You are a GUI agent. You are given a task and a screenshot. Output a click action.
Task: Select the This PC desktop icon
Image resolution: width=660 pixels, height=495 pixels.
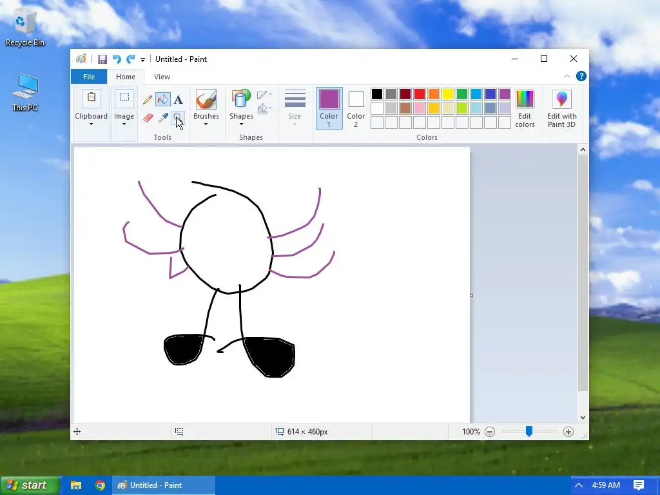25,92
